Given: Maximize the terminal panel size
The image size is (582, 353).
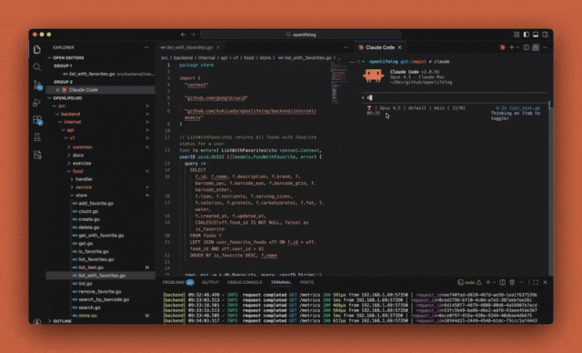Looking at the screenshot, I should click(536, 282).
